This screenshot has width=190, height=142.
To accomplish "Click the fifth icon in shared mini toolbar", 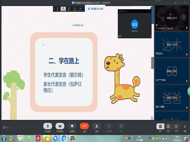I will tap(80, 9).
